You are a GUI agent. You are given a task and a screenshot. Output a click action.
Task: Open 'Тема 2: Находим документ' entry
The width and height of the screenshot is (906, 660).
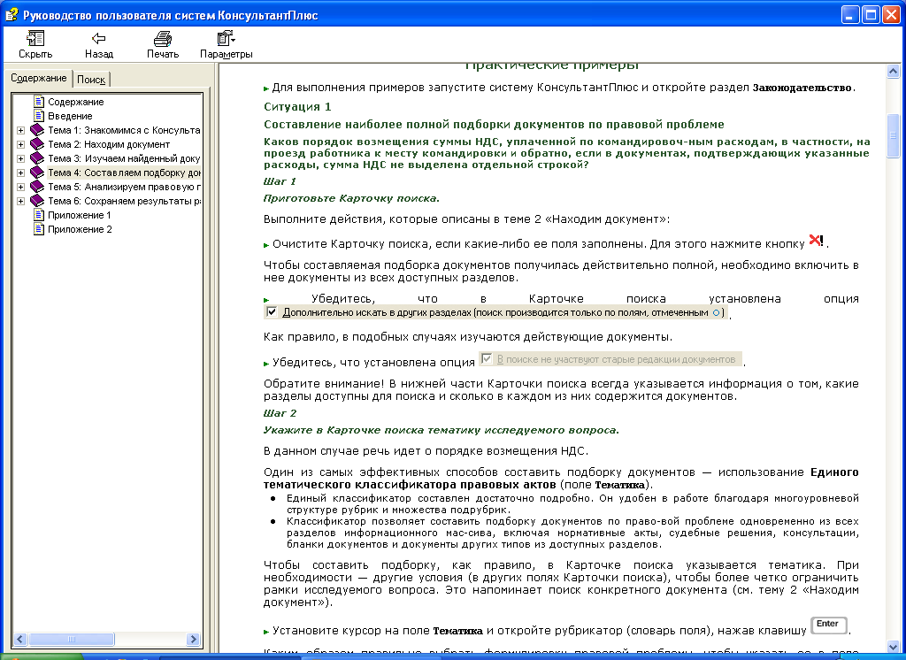(109, 144)
